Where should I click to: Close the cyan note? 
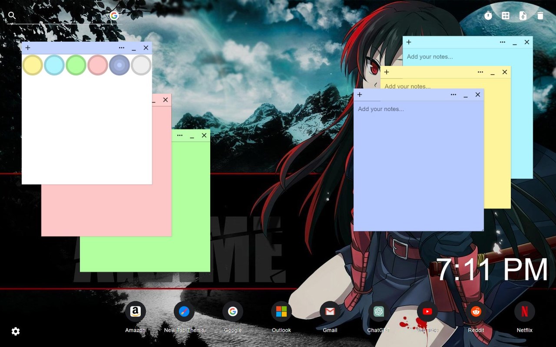click(527, 42)
